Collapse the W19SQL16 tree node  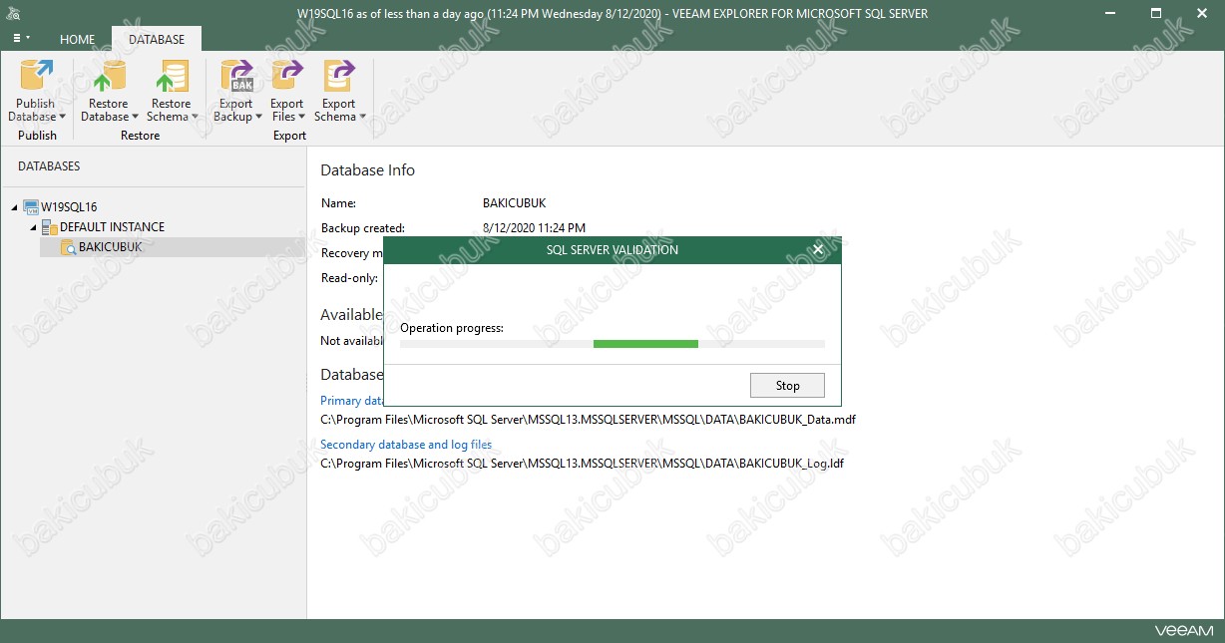(x=14, y=207)
